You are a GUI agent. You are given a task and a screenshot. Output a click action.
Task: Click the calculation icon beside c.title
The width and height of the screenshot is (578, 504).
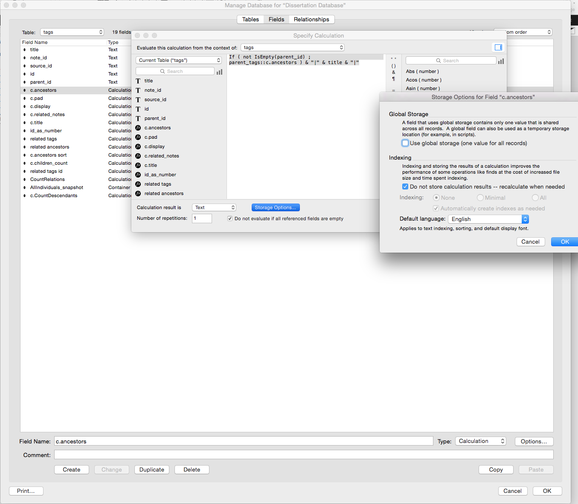pyautogui.click(x=138, y=165)
